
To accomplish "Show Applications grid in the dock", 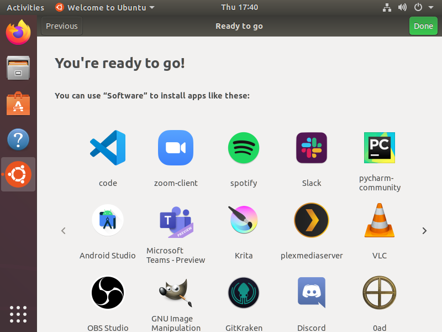I will 18,314.
